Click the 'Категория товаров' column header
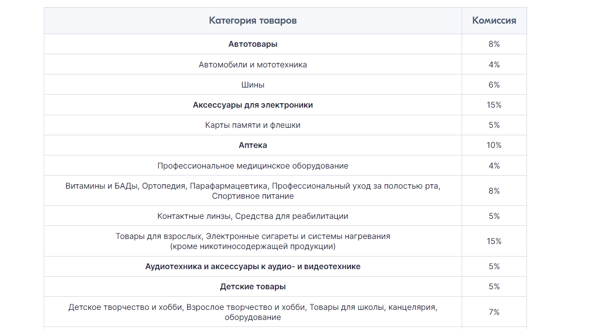 click(253, 21)
